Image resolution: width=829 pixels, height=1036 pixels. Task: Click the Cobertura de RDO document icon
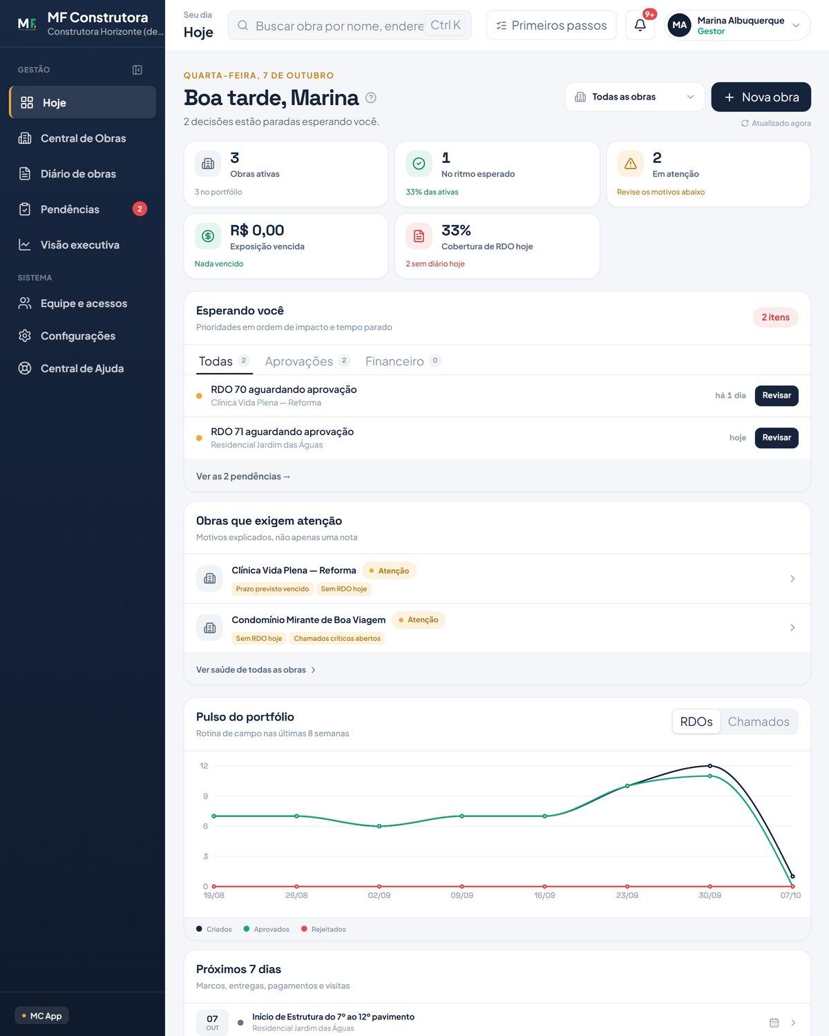tap(419, 236)
